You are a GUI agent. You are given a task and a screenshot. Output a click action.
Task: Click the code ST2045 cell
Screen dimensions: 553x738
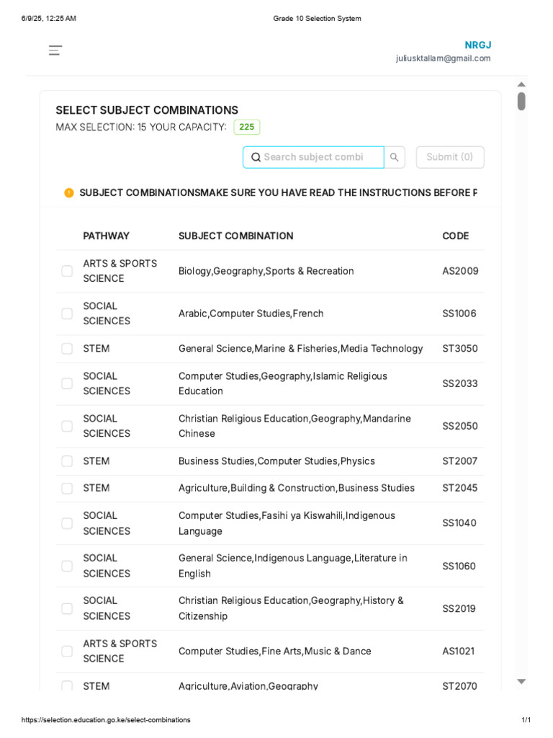[x=460, y=488]
